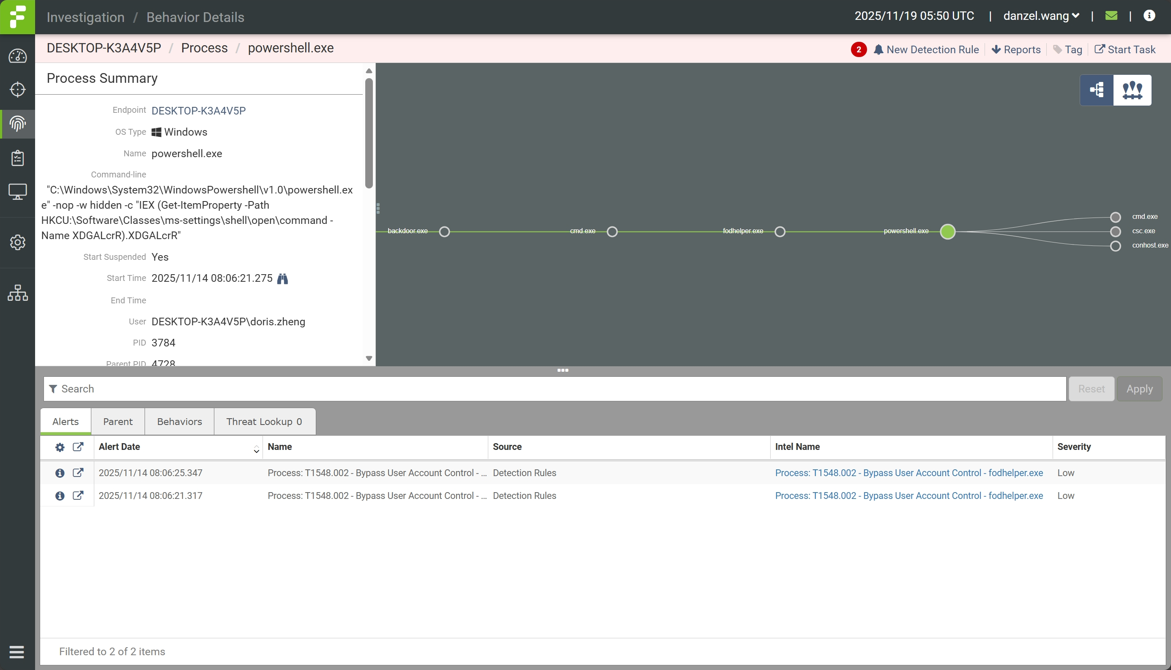Click the New Detection Rule button
1171x670 pixels.
[926, 50]
